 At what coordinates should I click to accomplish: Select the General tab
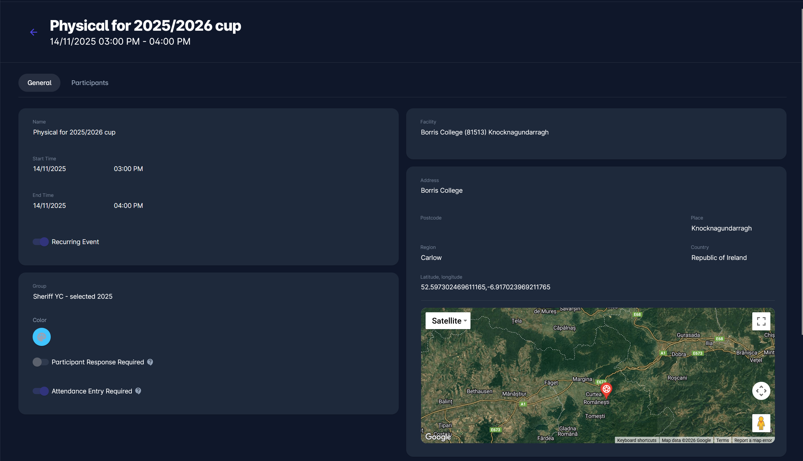click(x=39, y=83)
